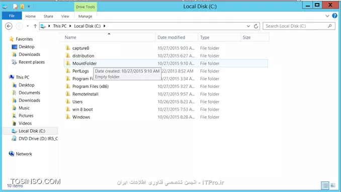Open the address bar history dropdown
This screenshot has width=341, height=192.
[248, 26]
